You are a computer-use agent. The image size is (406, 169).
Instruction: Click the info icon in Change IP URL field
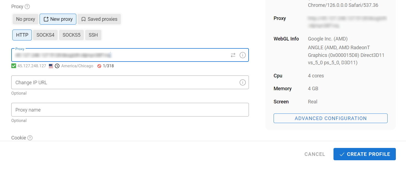(243, 82)
